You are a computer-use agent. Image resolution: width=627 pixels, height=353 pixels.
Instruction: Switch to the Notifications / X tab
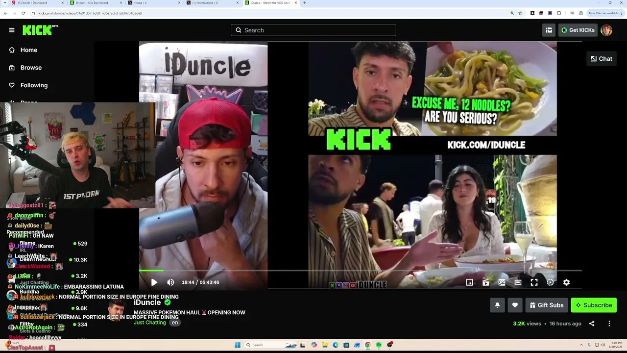coord(213,3)
